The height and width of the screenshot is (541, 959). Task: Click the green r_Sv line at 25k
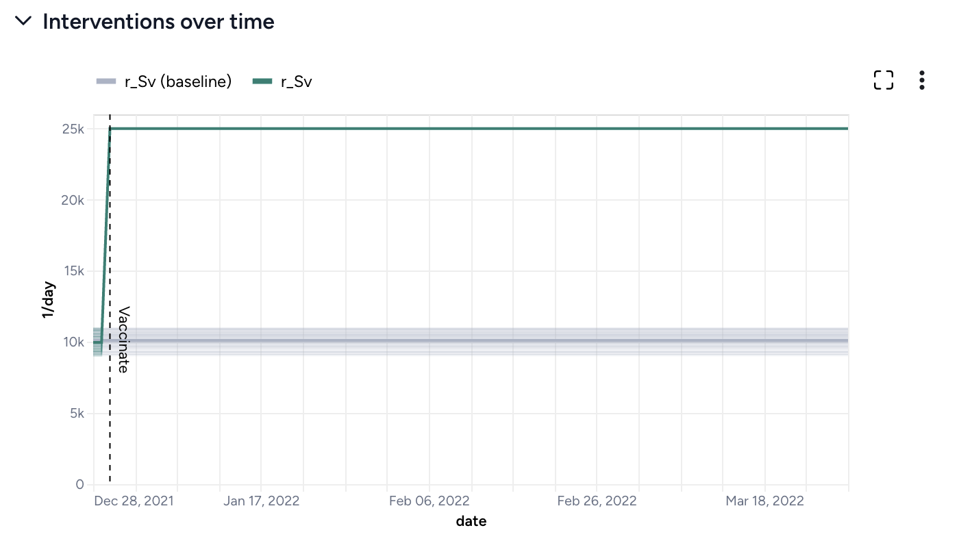[x=480, y=129]
